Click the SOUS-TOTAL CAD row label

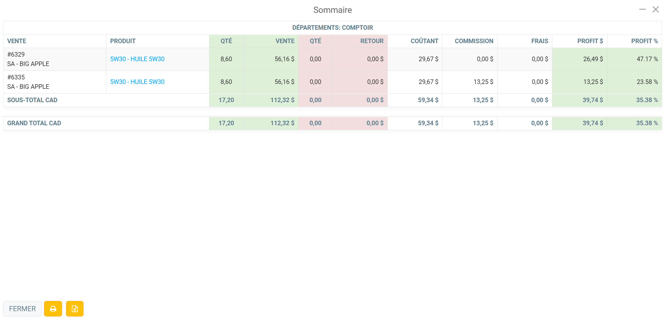pos(32,100)
